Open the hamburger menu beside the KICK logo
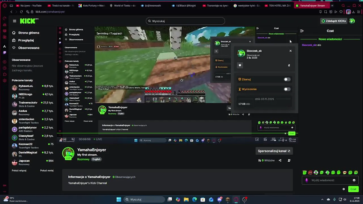The height and width of the screenshot is (204, 363). (14, 21)
